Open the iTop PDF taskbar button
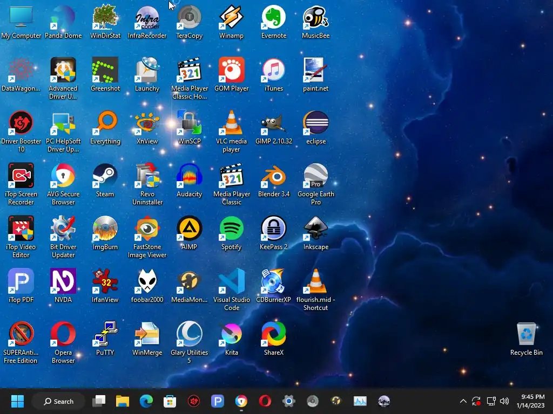Image resolution: width=553 pixels, height=414 pixels. (217, 401)
